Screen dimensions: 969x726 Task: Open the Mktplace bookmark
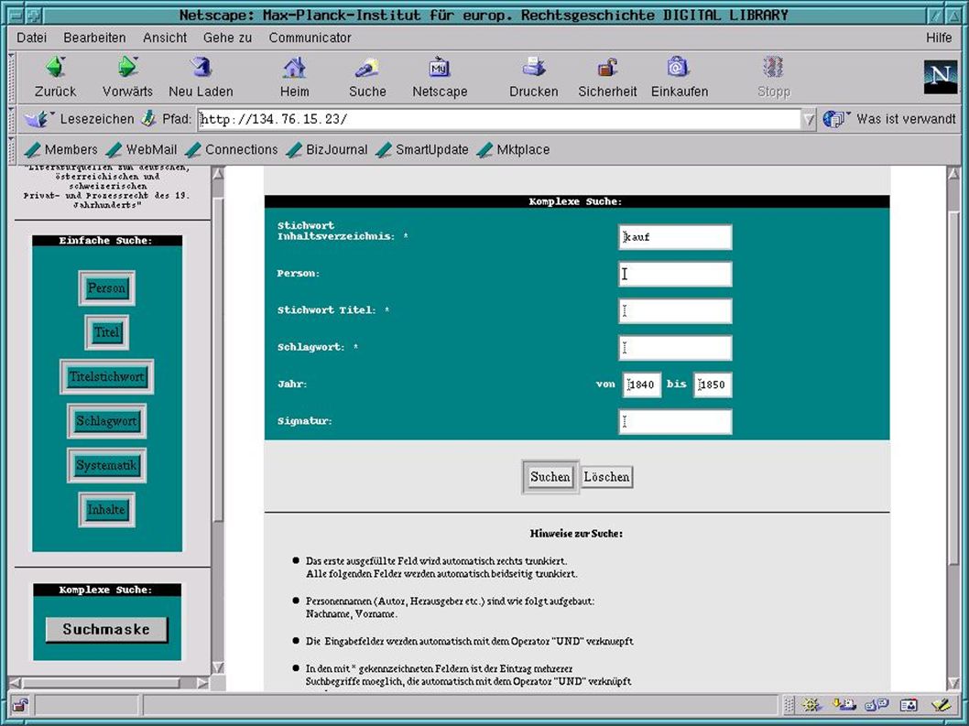(514, 149)
